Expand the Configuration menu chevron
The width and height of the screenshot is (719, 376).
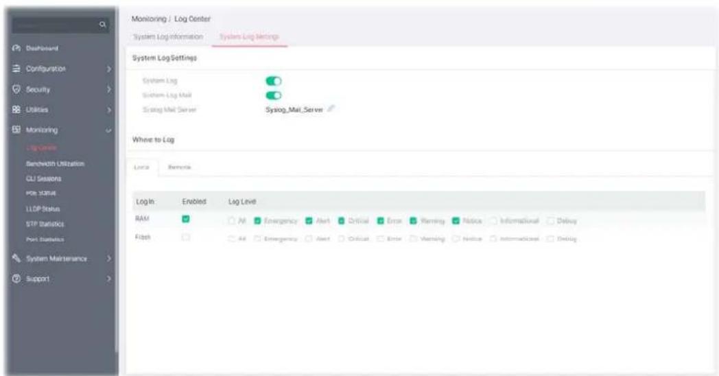108,69
